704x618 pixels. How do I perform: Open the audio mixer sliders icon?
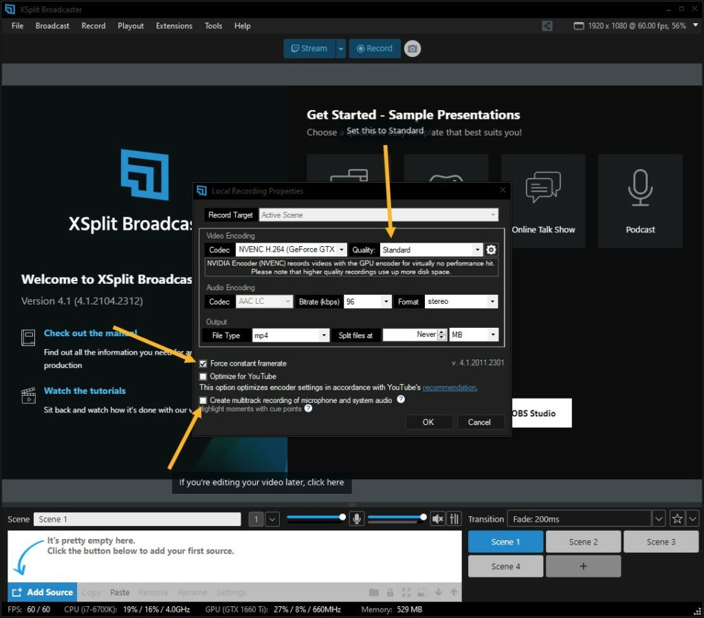pos(454,519)
